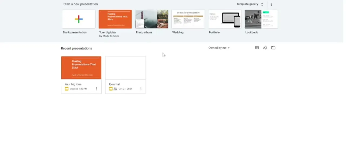
Task: Click the Slides icon under Your big idea
Action: pos(66,89)
